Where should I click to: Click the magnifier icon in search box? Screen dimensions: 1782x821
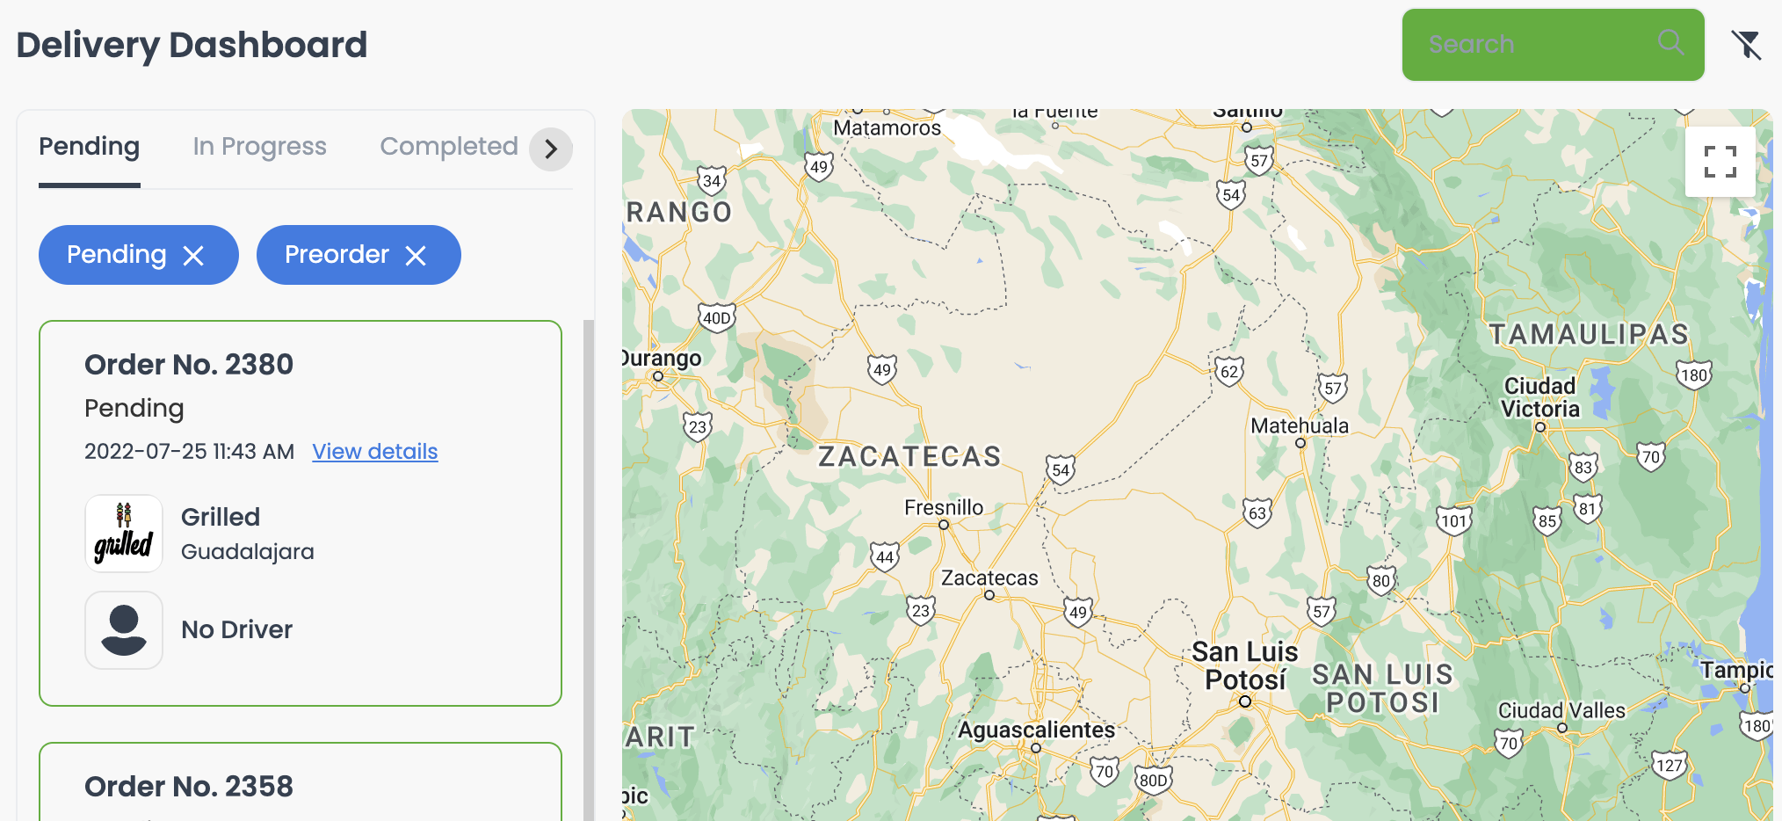coord(1670,42)
